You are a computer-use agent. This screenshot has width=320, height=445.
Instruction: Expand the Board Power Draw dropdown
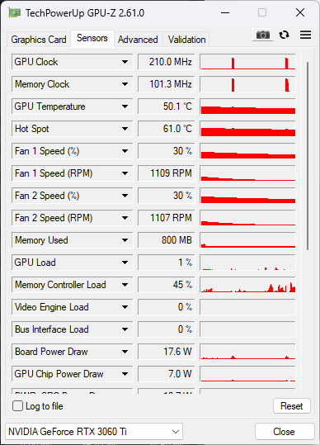[x=125, y=352]
